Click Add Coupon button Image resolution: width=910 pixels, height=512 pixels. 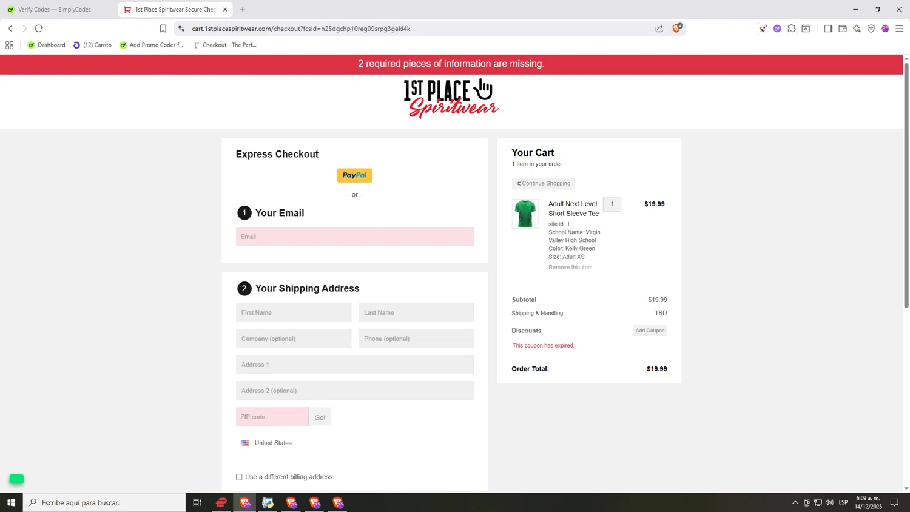(650, 331)
